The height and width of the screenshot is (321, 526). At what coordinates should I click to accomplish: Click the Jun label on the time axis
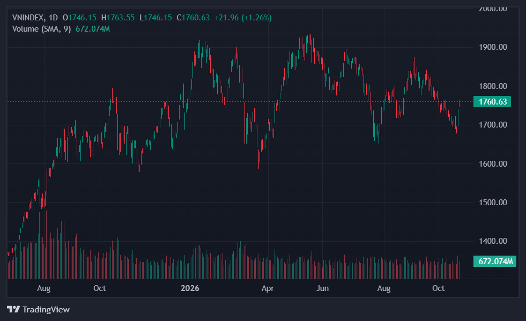click(x=322, y=288)
